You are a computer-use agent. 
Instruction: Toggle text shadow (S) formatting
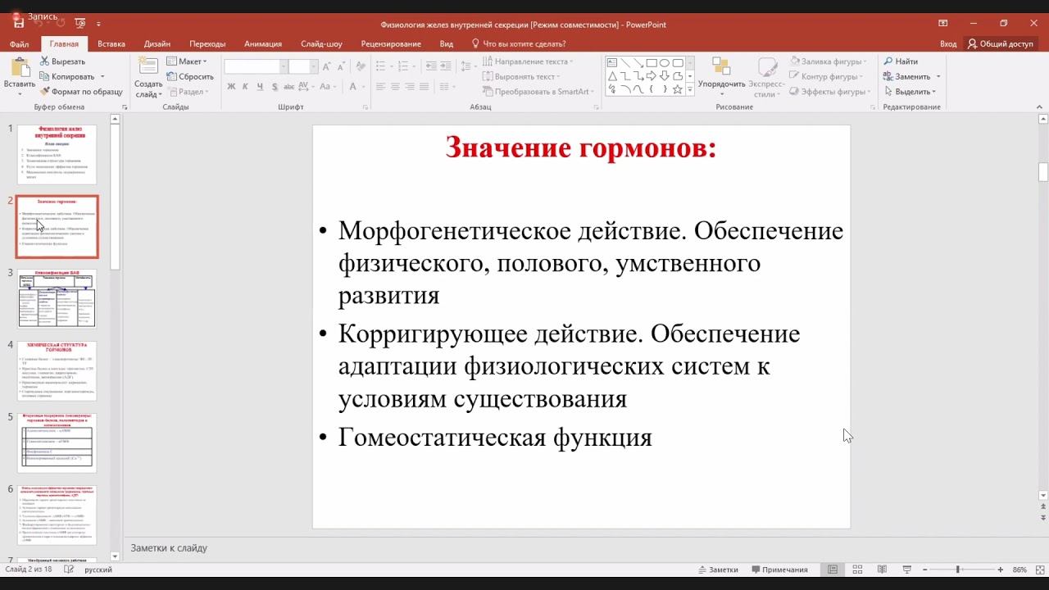pyautogui.click(x=275, y=86)
